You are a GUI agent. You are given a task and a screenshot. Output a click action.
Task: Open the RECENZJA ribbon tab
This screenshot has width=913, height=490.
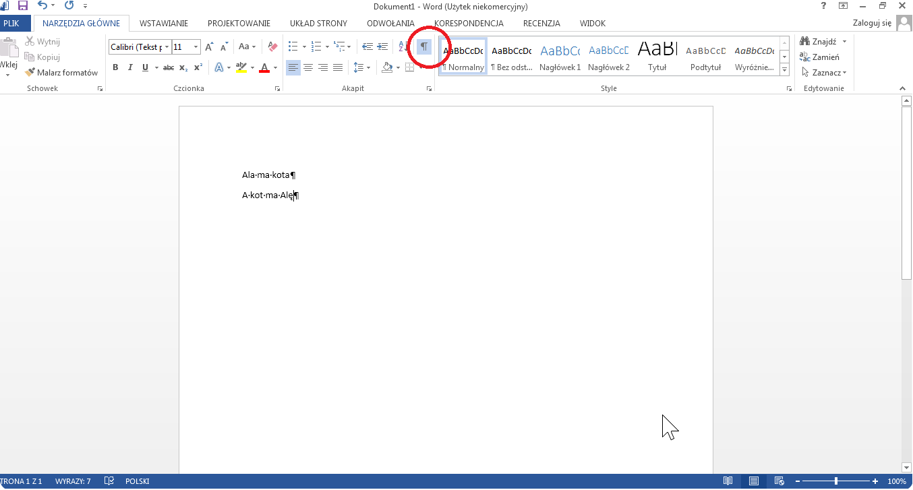[x=541, y=23]
